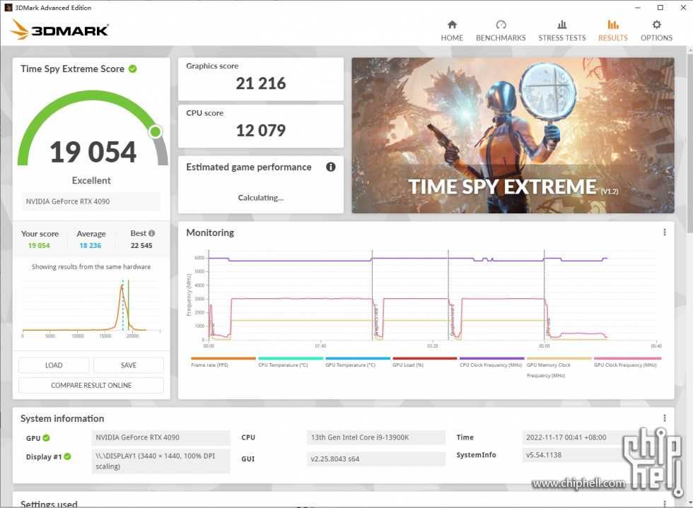
Task: Click the NVIDIA GeForce RTX 4090 field under score
Action: pos(91,201)
